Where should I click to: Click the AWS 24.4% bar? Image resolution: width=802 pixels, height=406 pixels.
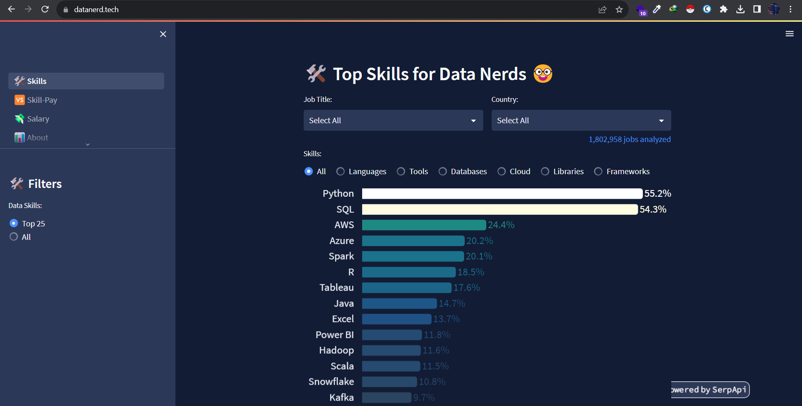(x=424, y=225)
